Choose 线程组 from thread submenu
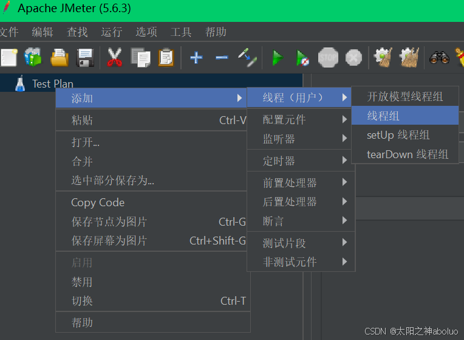This screenshot has width=464, height=340. pyautogui.click(x=405, y=116)
